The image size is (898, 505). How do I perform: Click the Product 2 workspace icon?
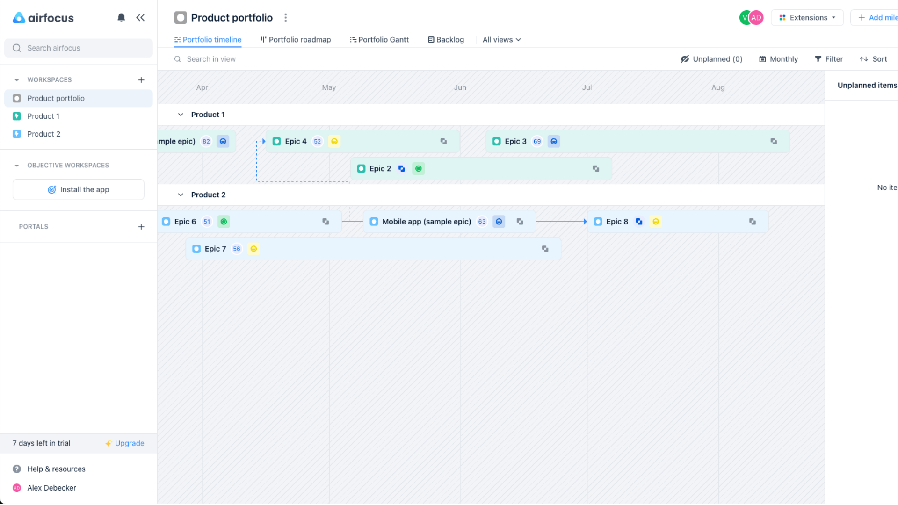pyautogui.click(x=17, y=134)
